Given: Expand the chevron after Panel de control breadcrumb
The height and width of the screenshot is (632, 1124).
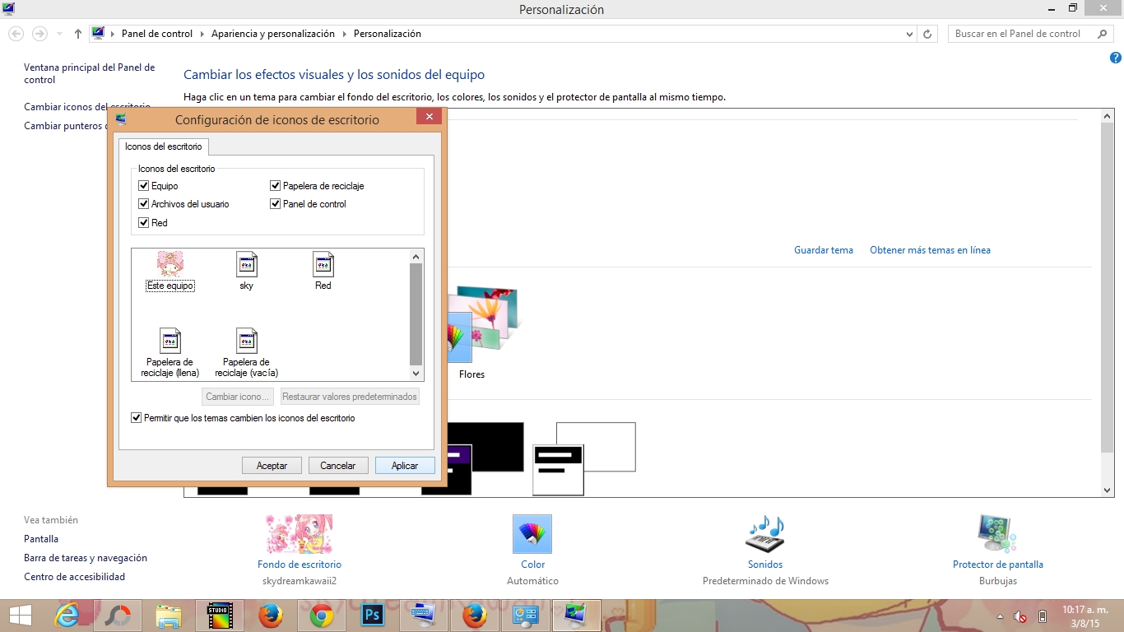Looking at the screenshot, I should [202, 34].
